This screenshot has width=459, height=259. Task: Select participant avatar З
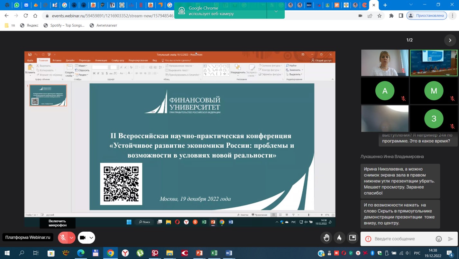(434, 118)
